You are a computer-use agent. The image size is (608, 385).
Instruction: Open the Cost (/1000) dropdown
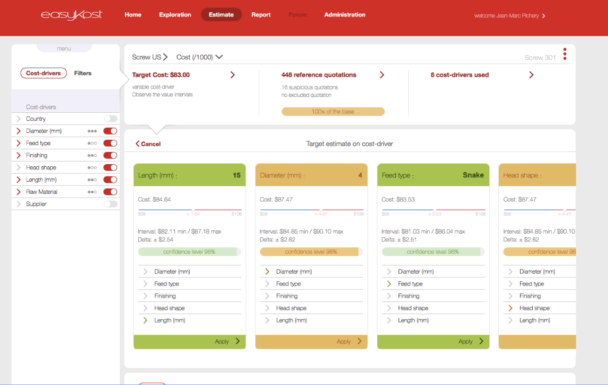[199, 57]
